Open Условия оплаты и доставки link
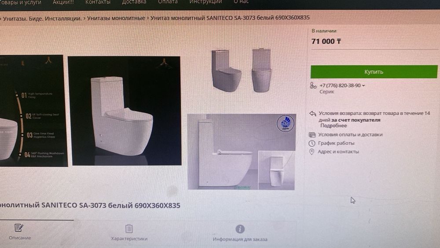The height and width of the screenshot is (248, 440). point(350,134)
